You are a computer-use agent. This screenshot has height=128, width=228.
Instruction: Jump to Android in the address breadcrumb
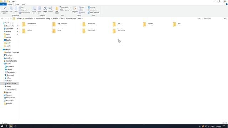[56, 18]
